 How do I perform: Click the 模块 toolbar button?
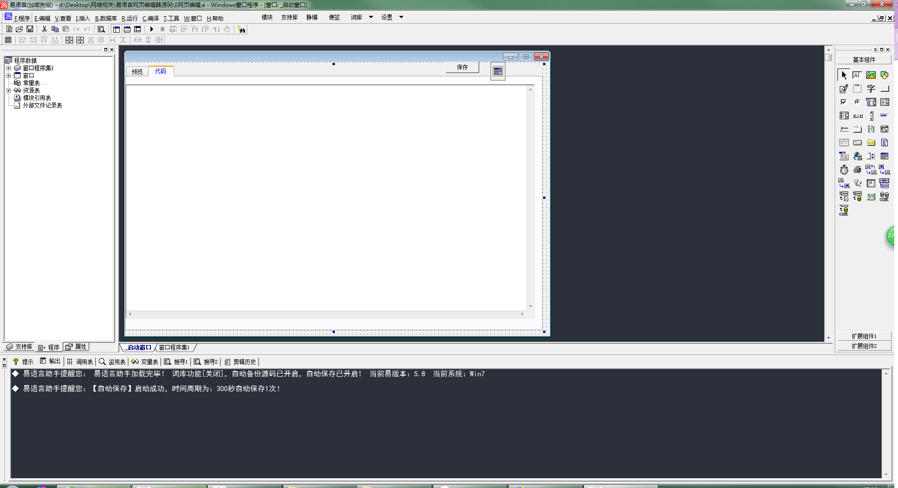(x=267, y=17)
